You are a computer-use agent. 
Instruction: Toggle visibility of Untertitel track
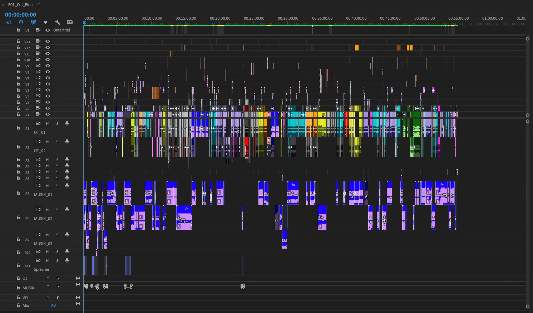[x=48, y=30]
